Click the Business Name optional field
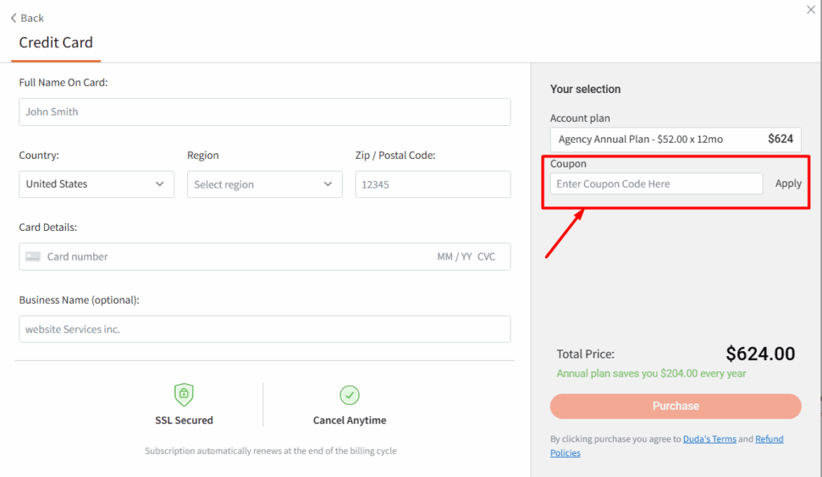 click(x=265, y=329)
